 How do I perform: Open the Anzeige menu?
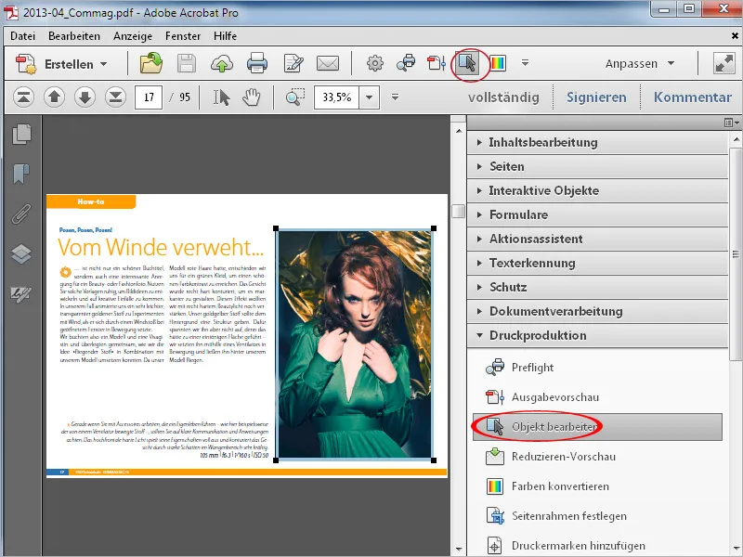[132, 36]
